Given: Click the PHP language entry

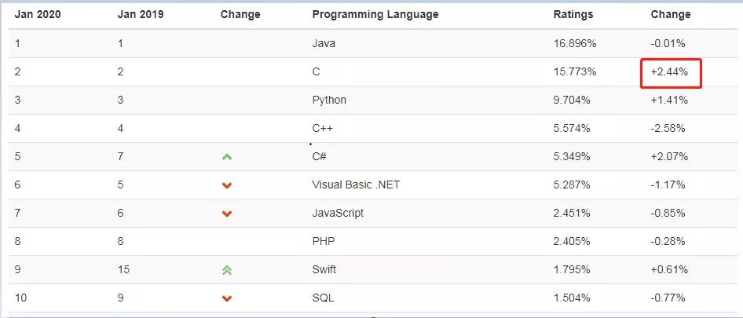Looking at the screenshot, I should pos(324,241).
